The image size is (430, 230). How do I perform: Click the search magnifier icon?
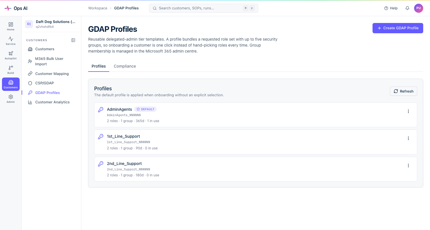[x=155, y=8]
